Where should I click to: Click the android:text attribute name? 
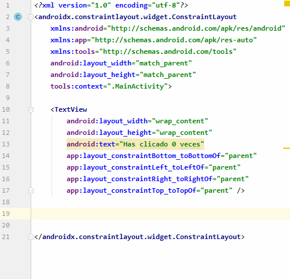(x=91, y=144)
